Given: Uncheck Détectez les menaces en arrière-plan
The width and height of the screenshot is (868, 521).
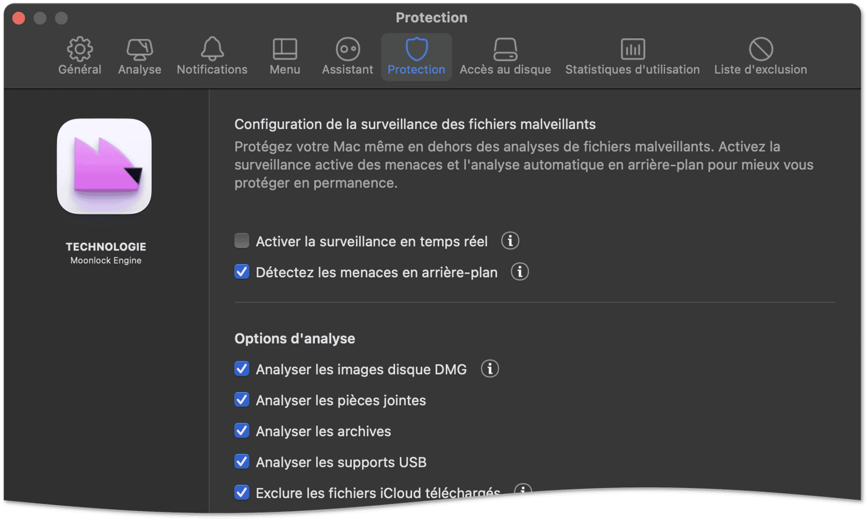Looking at the screenshot, I should coord(242,272).
